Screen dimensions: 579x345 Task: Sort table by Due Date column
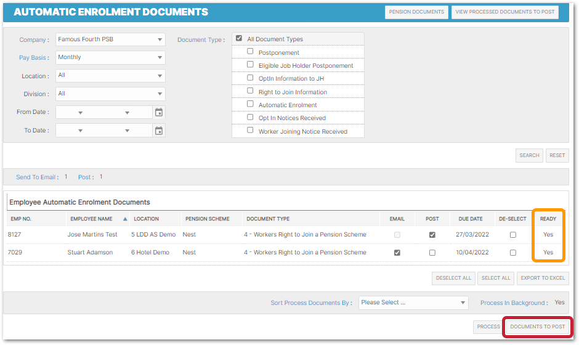[471, 219]
